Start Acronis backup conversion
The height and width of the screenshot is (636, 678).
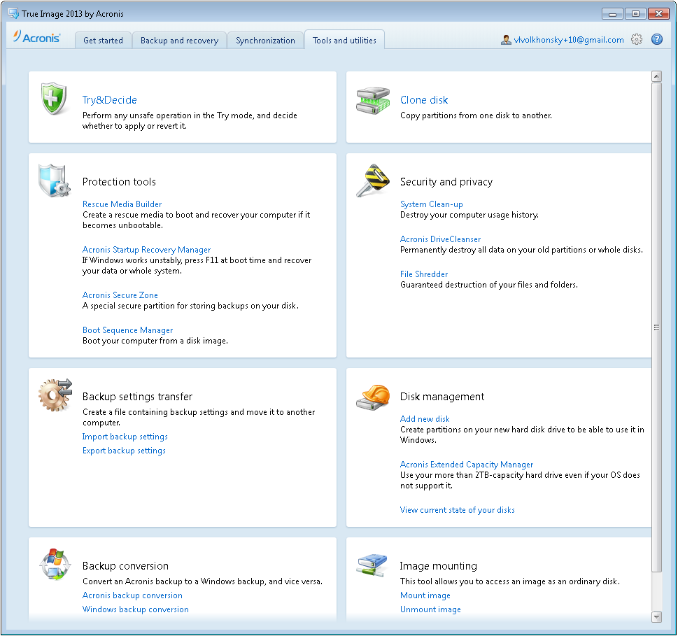pos(132,595)
